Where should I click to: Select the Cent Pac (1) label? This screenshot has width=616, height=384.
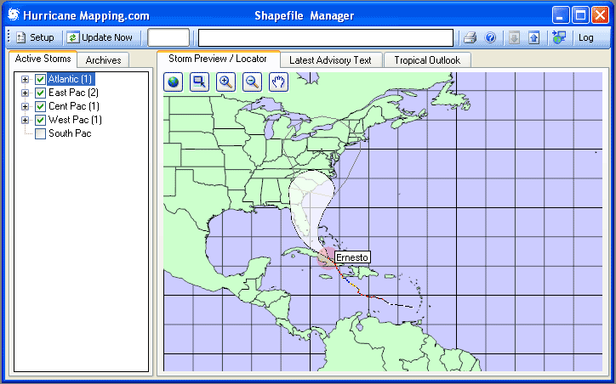[x=74, y=106]
